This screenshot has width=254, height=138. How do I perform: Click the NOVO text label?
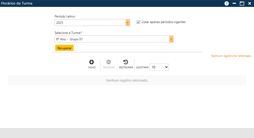tap(92, 68)
